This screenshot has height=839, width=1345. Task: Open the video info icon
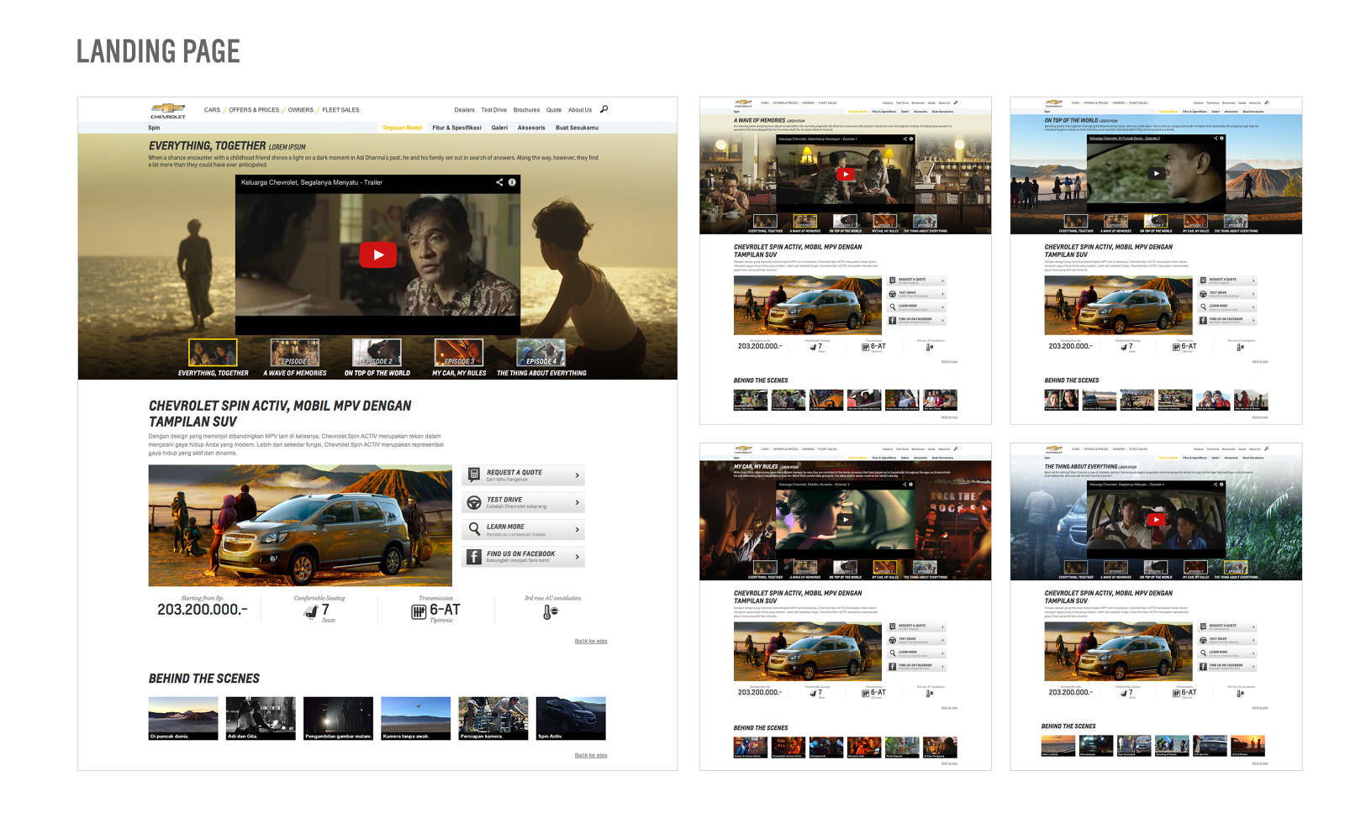coord(512,182)
